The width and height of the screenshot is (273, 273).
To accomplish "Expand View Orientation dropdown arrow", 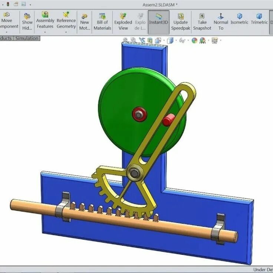I will (x=164, y=40).
